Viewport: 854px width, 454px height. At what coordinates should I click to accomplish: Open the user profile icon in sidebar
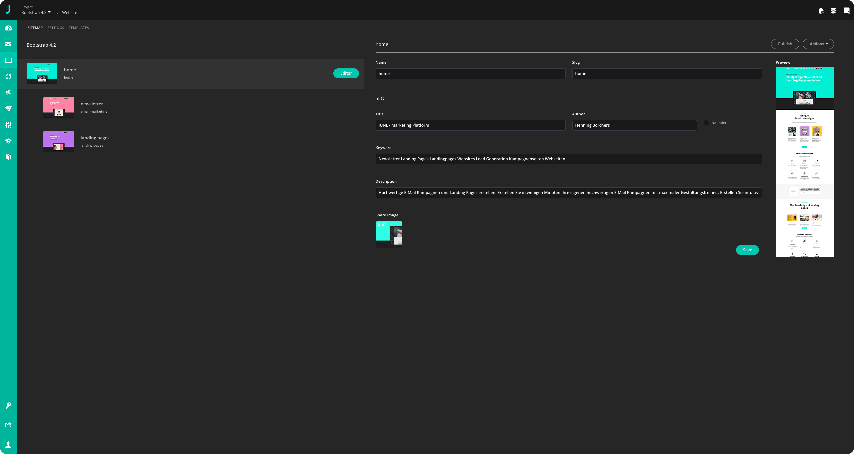(x=8, y=445)
